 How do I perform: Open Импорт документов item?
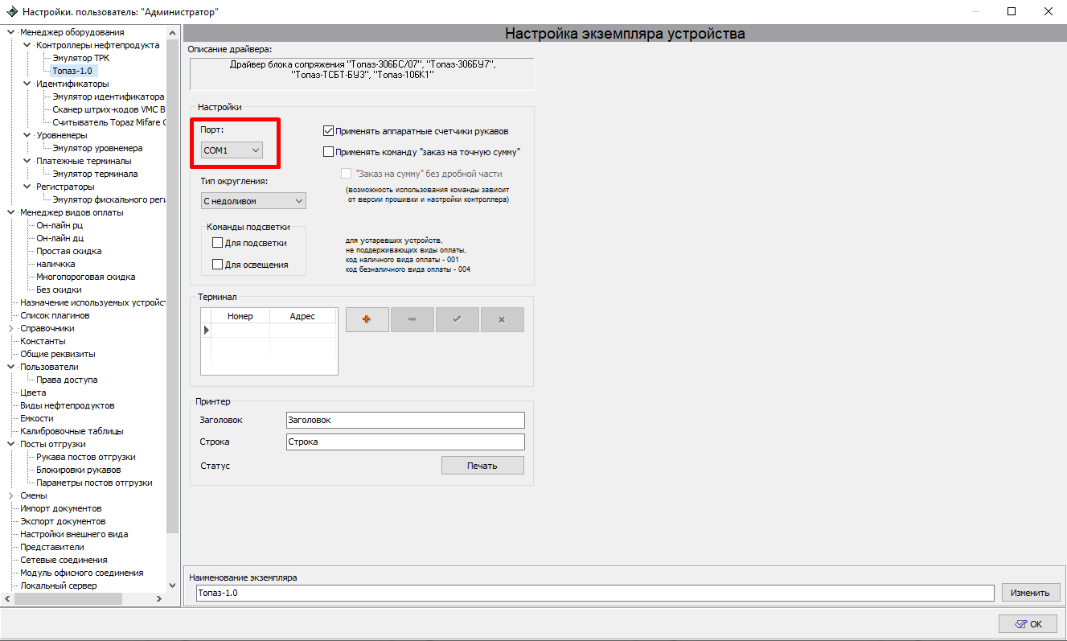pyautogui.click(x=61, y=508)
